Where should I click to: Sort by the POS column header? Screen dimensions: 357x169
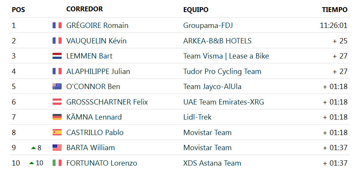pyautogui.click(x=18, y=10)
